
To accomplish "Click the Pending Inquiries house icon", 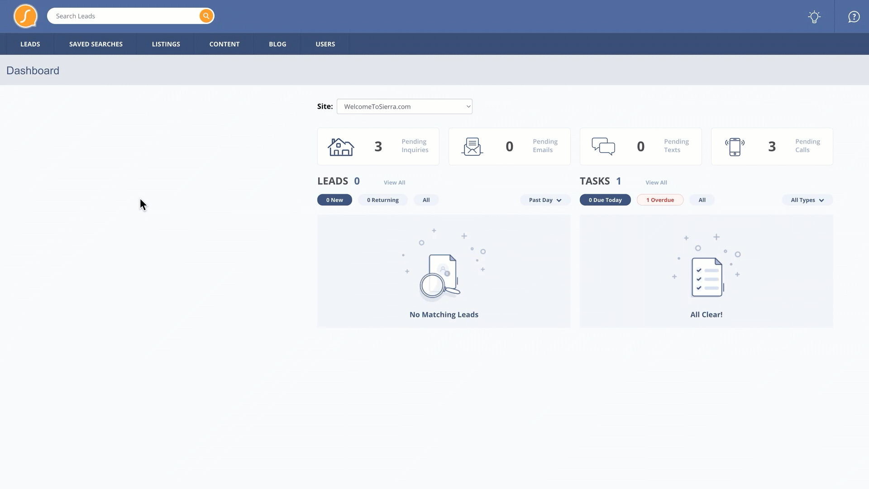I will pyautogui.click(x=341, y=147).
